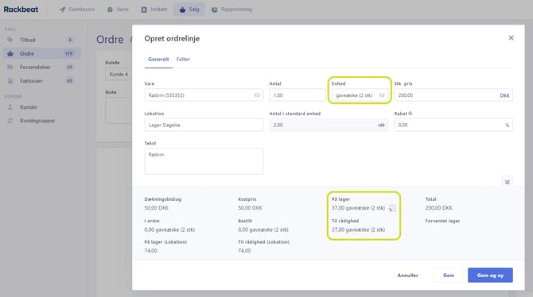This screenshot has height=297, width=533.
Task: Open Fakturaer in the sidebar
Action: pos(42,81)
